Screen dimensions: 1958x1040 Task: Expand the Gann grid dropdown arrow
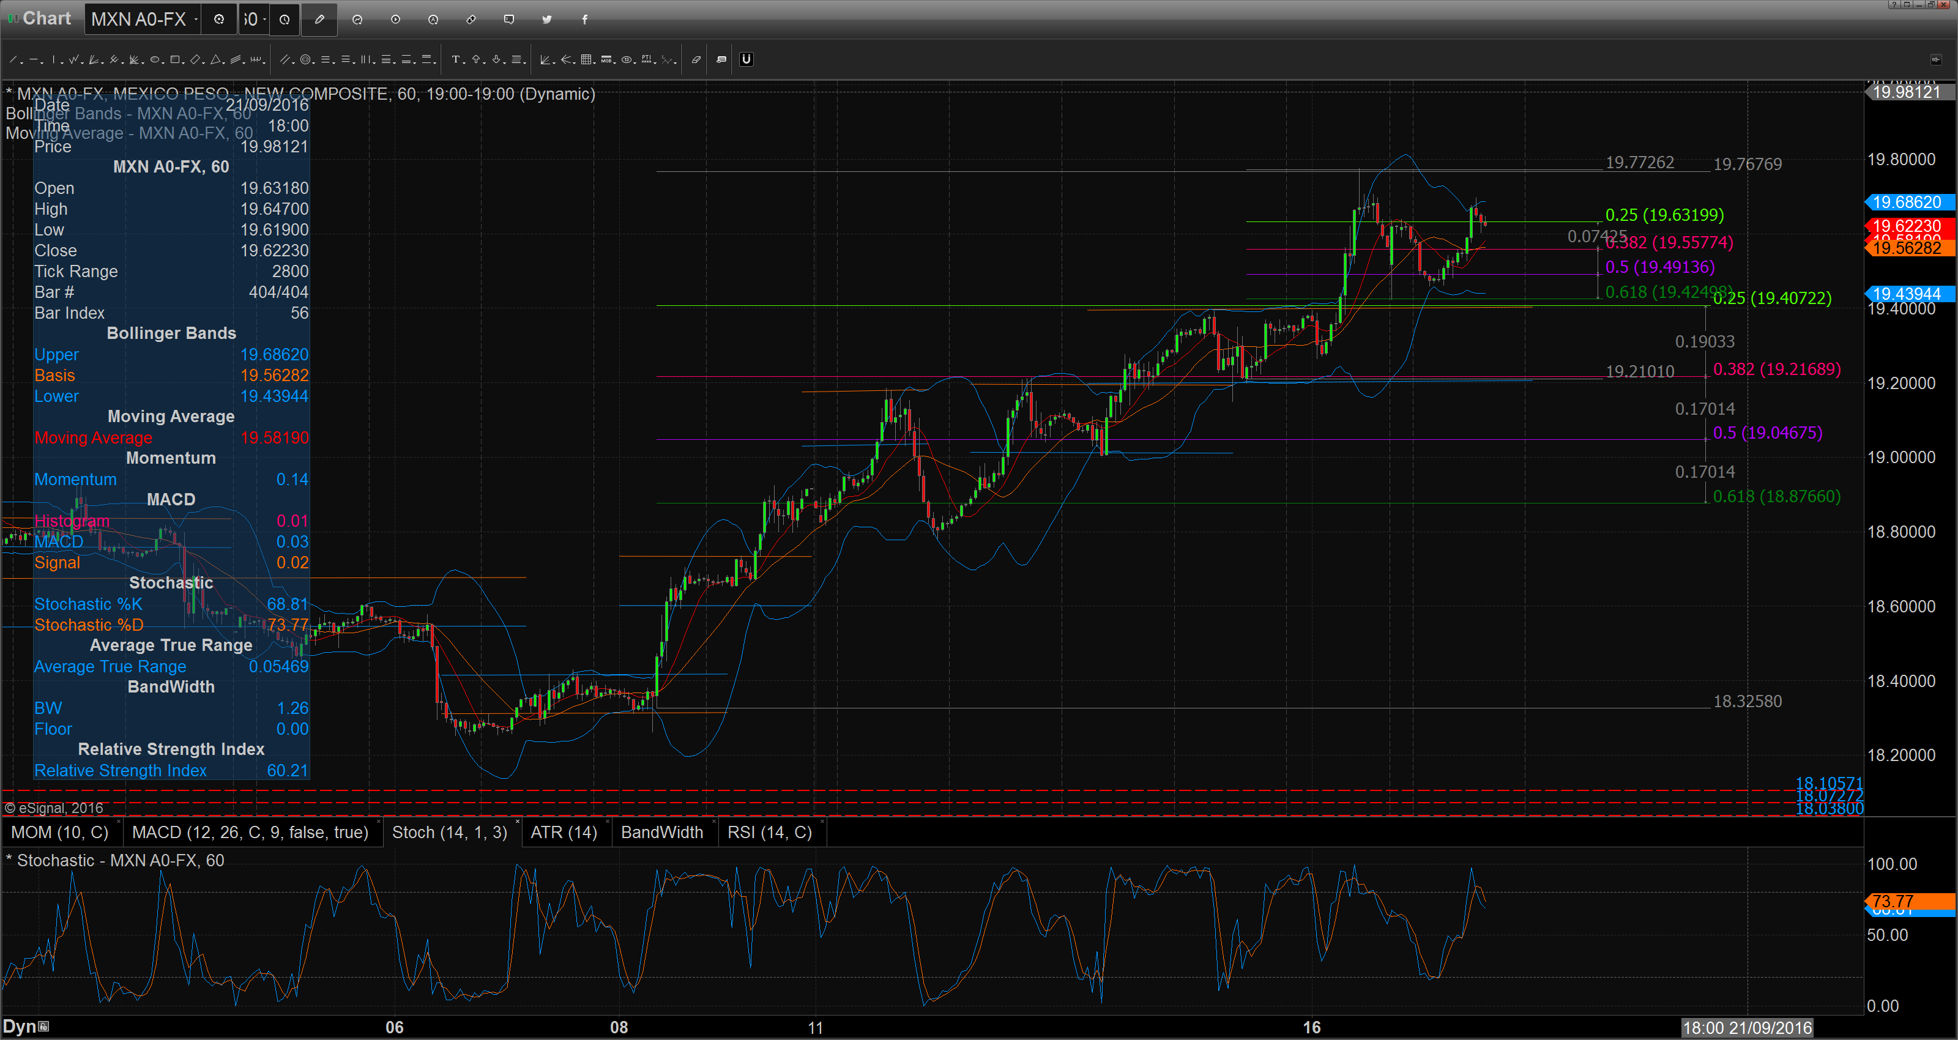tap(594, 63)
